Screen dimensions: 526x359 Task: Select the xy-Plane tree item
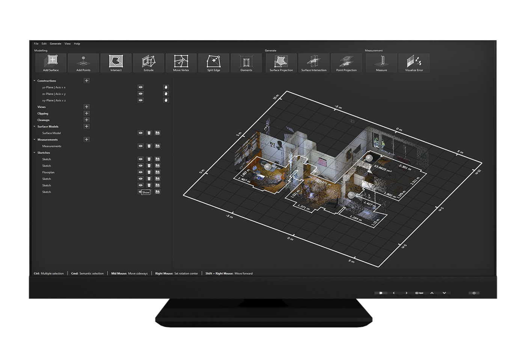pyautogui.click(x=54, y=101)
